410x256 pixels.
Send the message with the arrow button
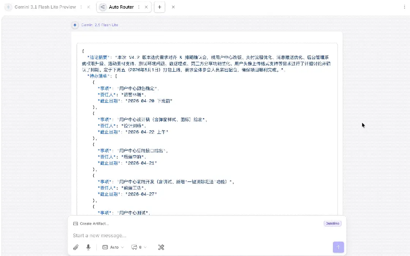(338, 247)
